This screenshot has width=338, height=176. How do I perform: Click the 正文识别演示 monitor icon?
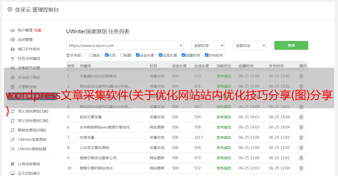tap(12, 173)
